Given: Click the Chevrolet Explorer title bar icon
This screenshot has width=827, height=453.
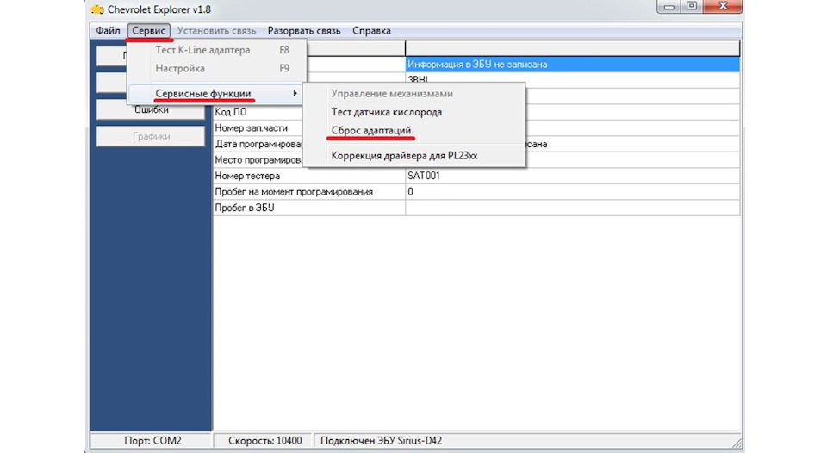Looking at the screenshot, I should pos(97,9).
